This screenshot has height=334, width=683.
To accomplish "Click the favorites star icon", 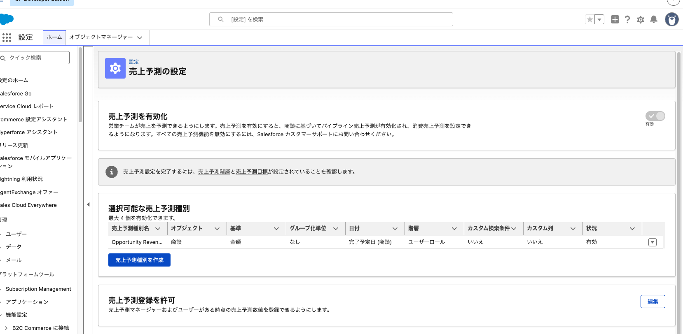I will click(x=590, y=19).
